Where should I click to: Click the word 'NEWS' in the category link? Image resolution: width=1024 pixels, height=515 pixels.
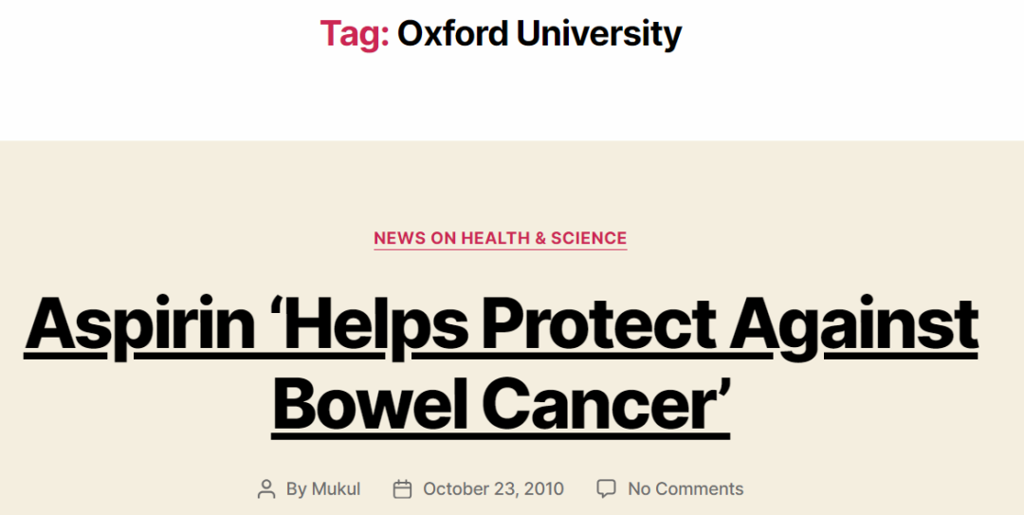click(399, 238)
